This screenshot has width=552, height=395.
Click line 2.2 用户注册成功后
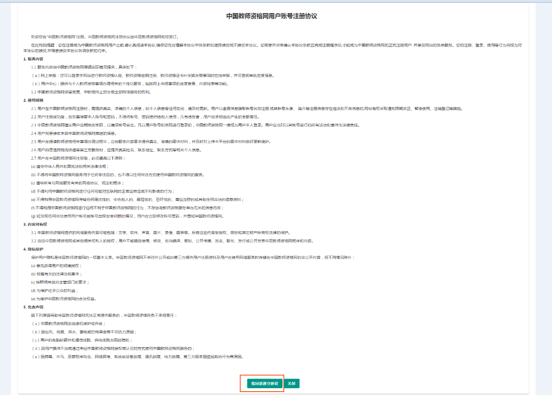pyautogui.click(x=145, y=117)
